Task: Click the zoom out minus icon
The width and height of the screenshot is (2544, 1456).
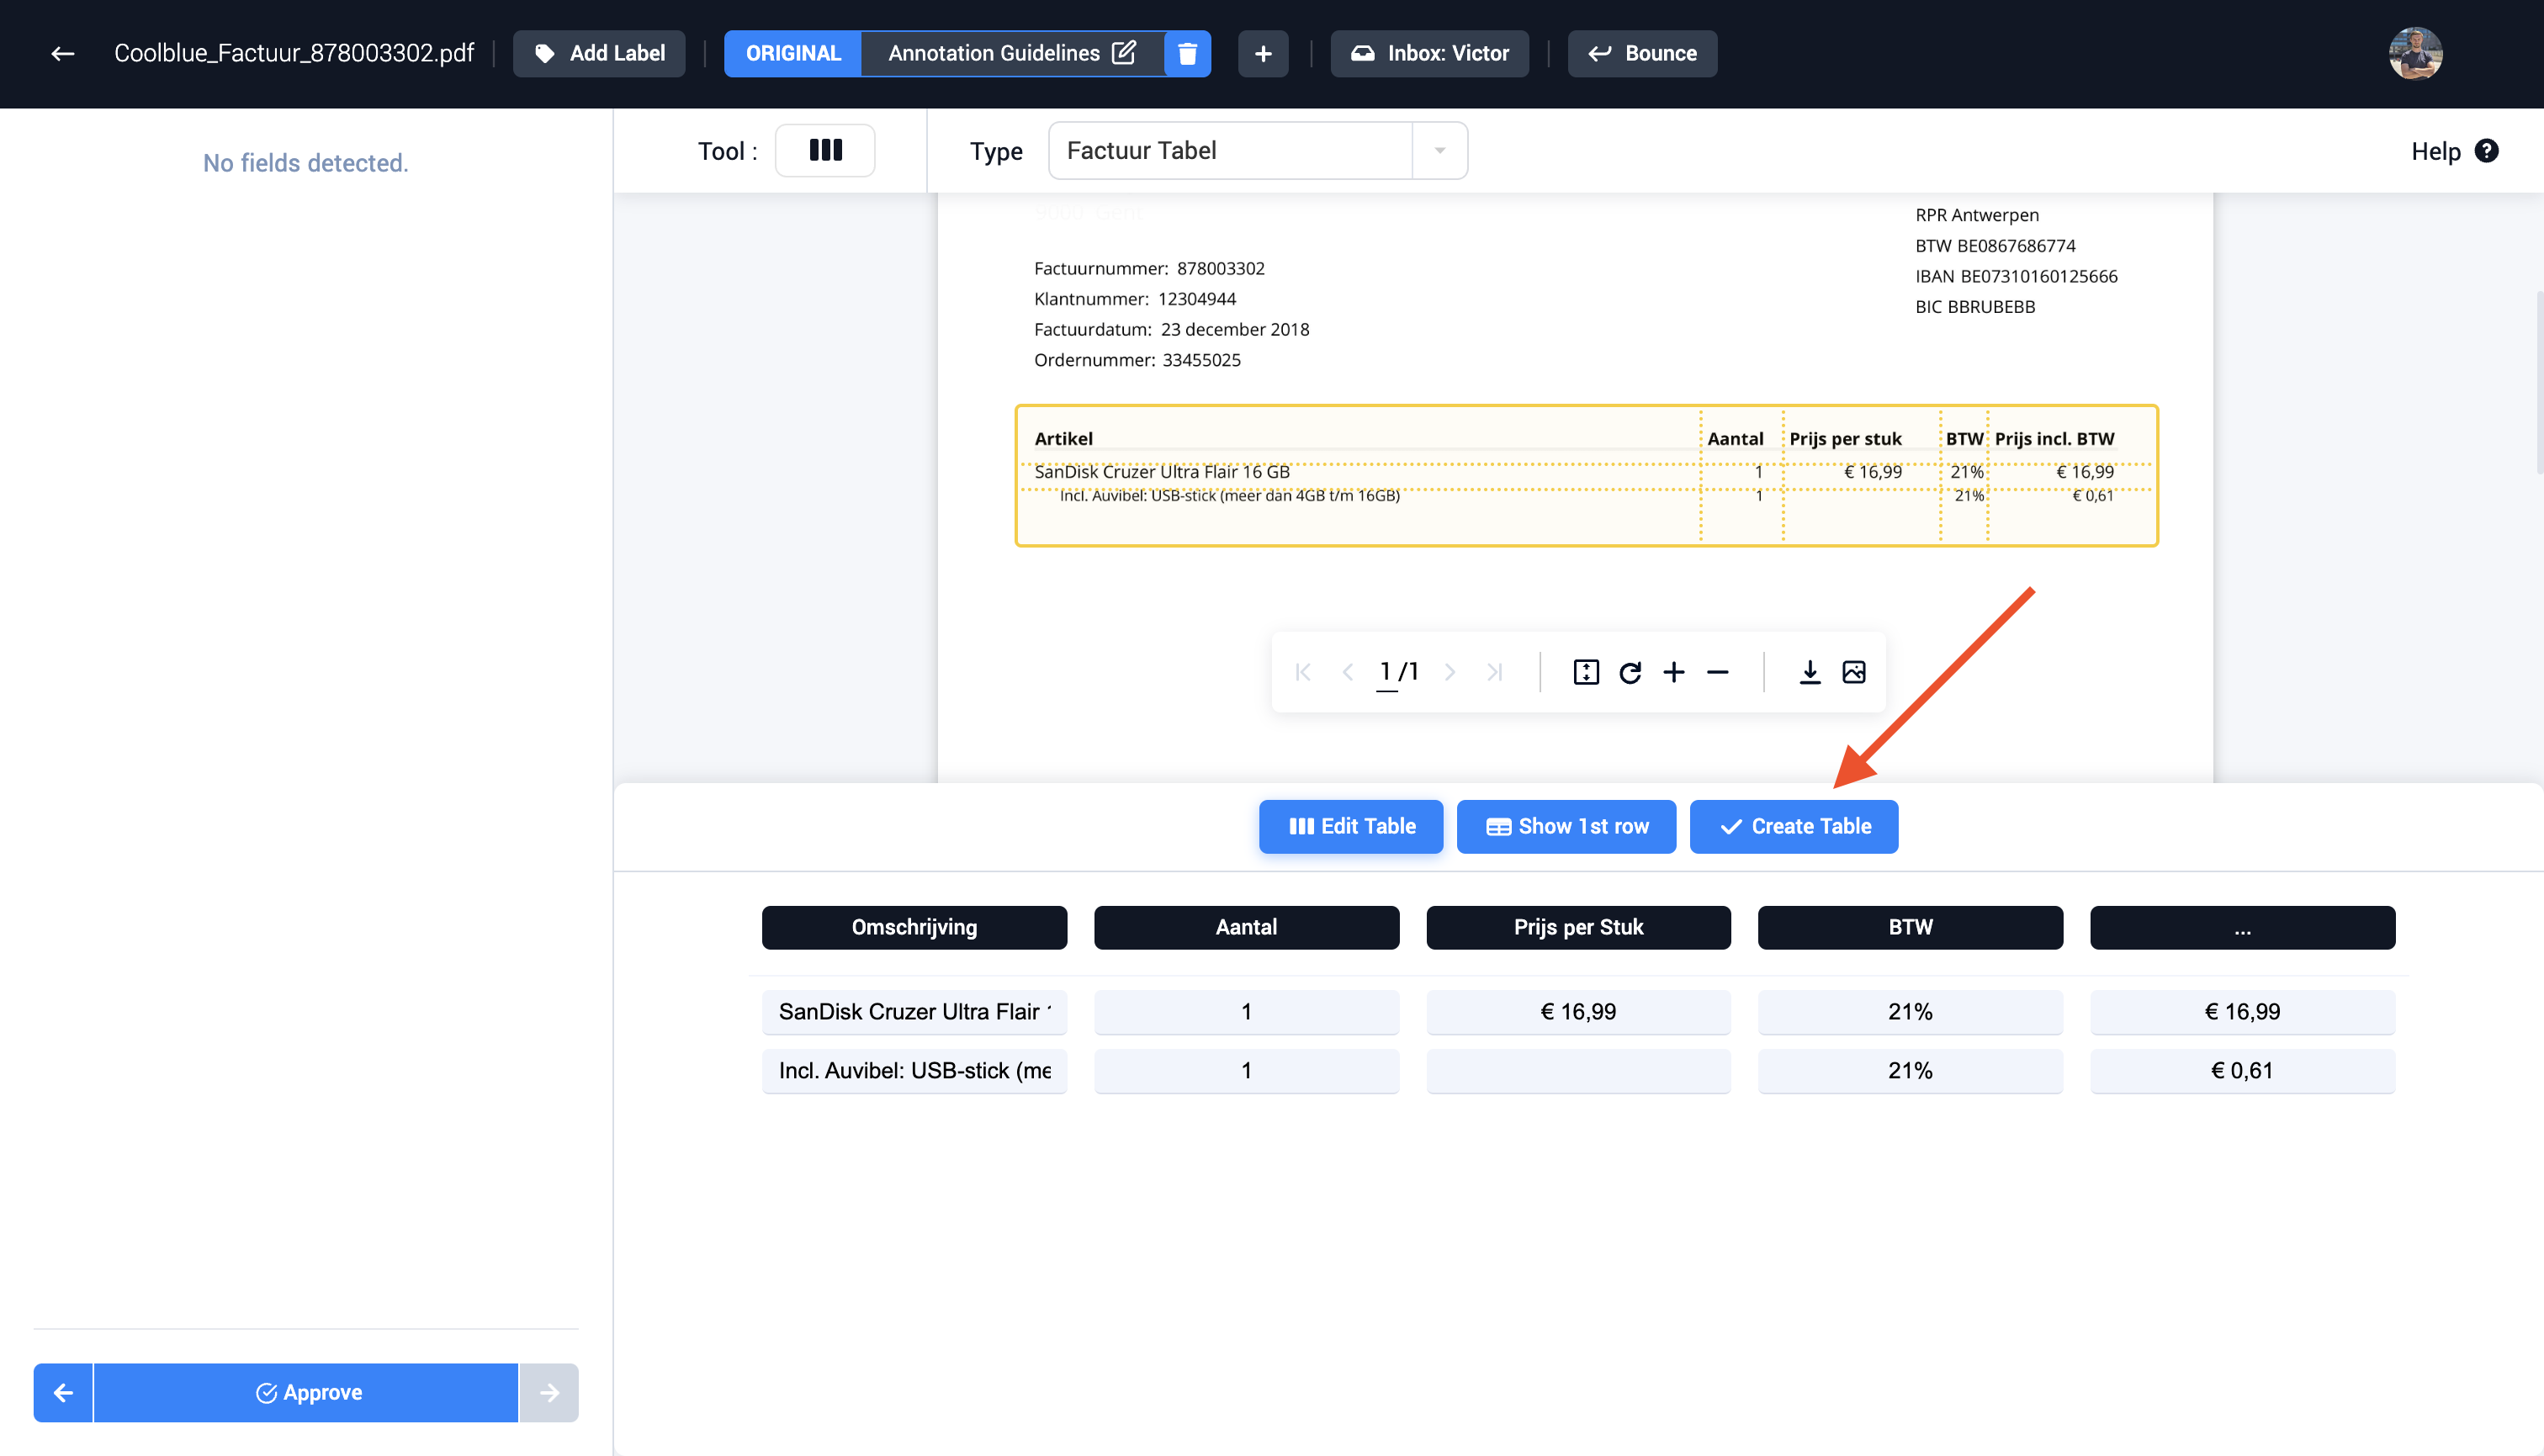Action: (1718, 671)
